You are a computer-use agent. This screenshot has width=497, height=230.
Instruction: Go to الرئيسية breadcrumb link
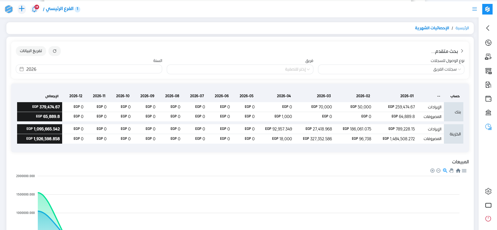coord(462,28)
